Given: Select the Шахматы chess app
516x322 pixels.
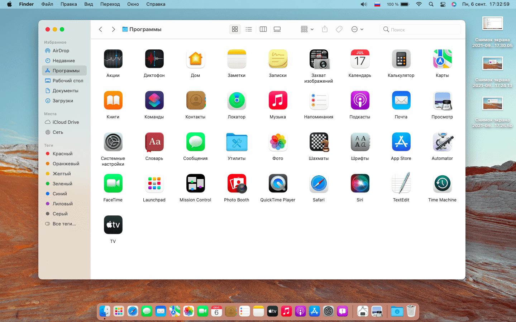Looking at the screenshot, I should (x=319, y=142).
